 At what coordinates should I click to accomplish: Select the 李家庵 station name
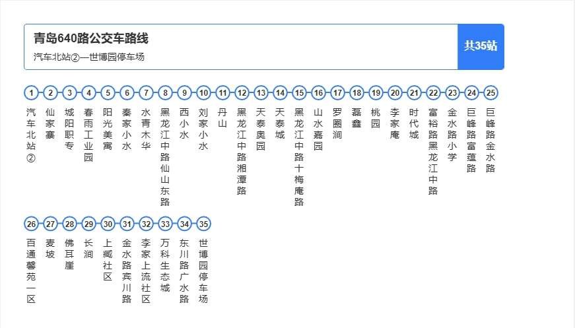click(395, 123)
